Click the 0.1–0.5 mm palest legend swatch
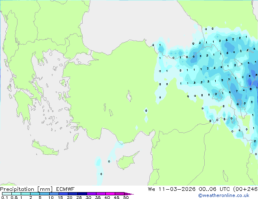Screen dimensions: 258x199 [7, 194]
